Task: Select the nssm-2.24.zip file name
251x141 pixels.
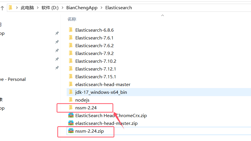Action: coord(89,131)
